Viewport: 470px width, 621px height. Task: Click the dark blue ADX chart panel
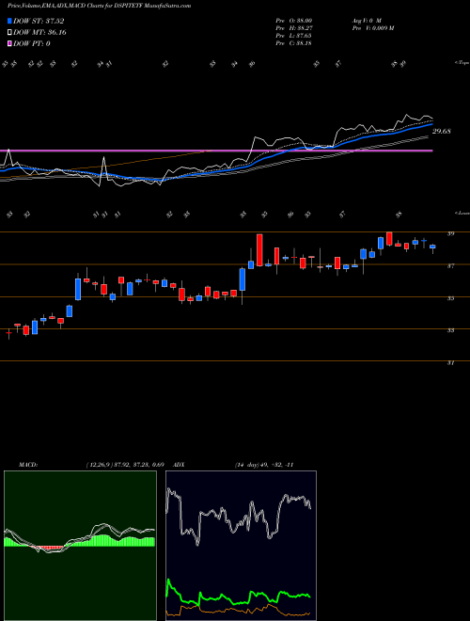click(x=241, y=546)
